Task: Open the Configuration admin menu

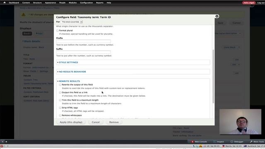Action: pos(87,3)
